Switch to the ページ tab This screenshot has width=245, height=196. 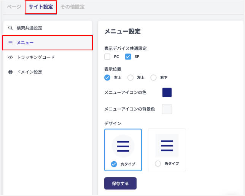point(14,7)
